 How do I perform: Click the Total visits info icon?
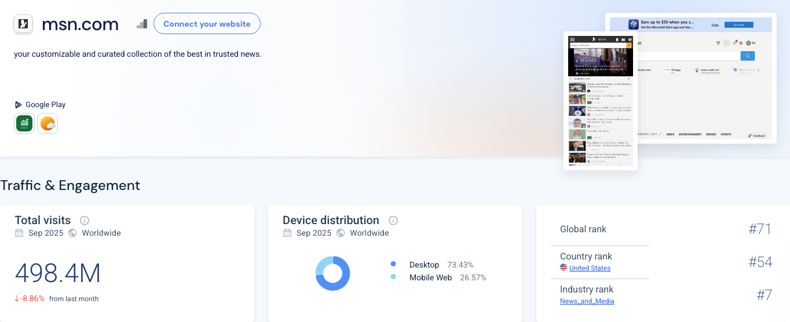tap(85, 221)
